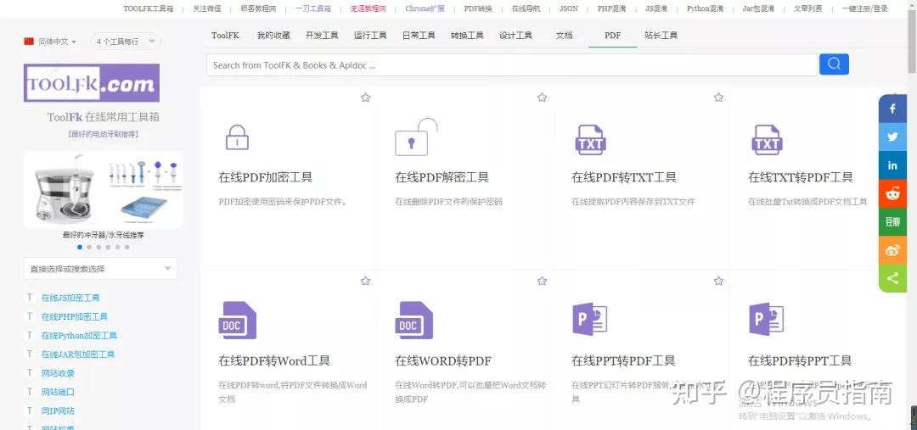This screenshot has height=430, width=917.
Task: Open the 直接选择或搜索选择 combo box
Action: 100,269
